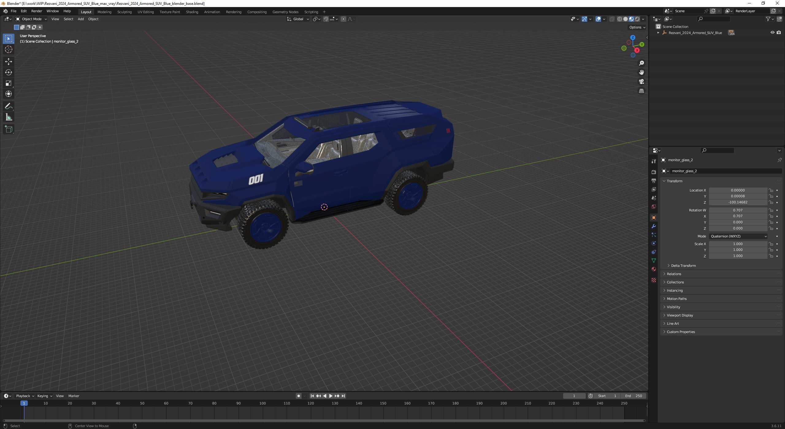Switch to the UV Editing workspace tab
The height and width of the screenshot is (429, 785).
(145, 12)
